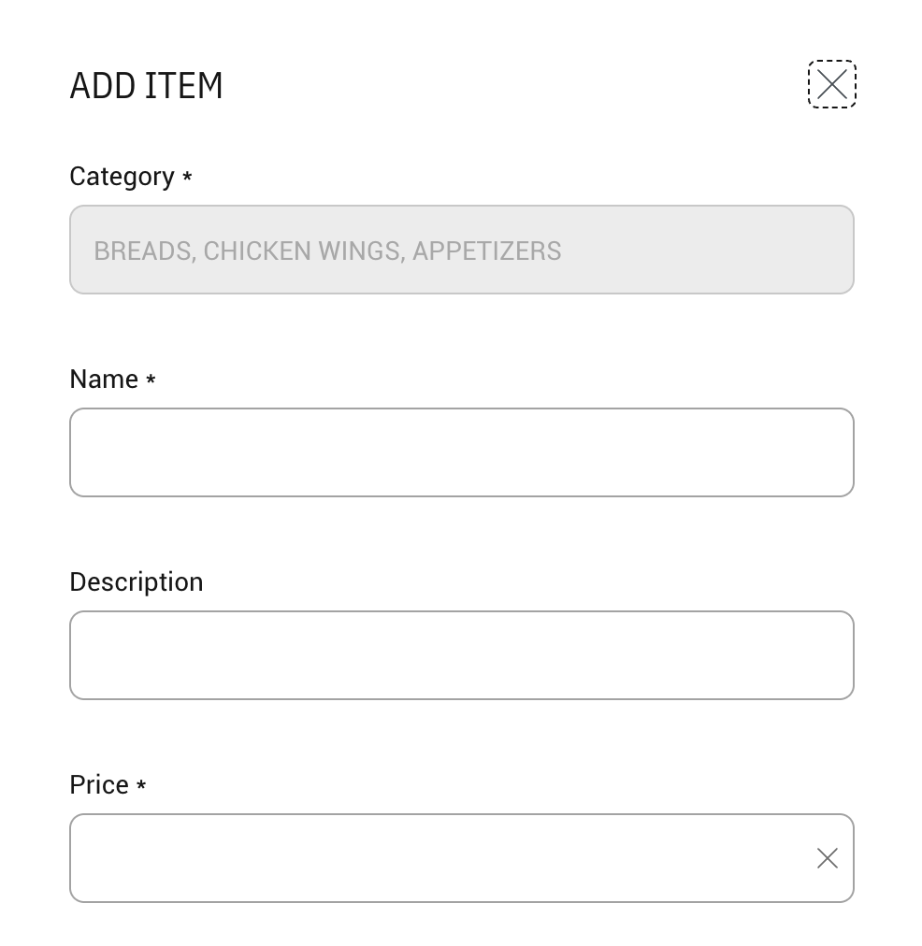
Task: Click the ADD ITEM dialog heading
Action: pos(146,86)
